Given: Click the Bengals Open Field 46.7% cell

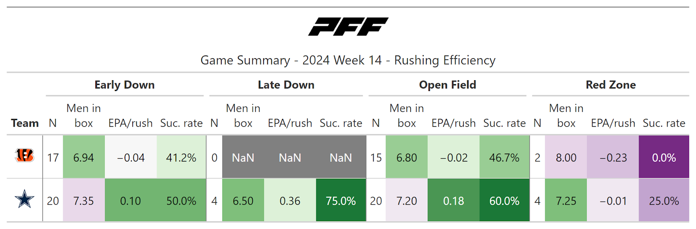Looking at the screenshot, I should click(x=504, y=157).
